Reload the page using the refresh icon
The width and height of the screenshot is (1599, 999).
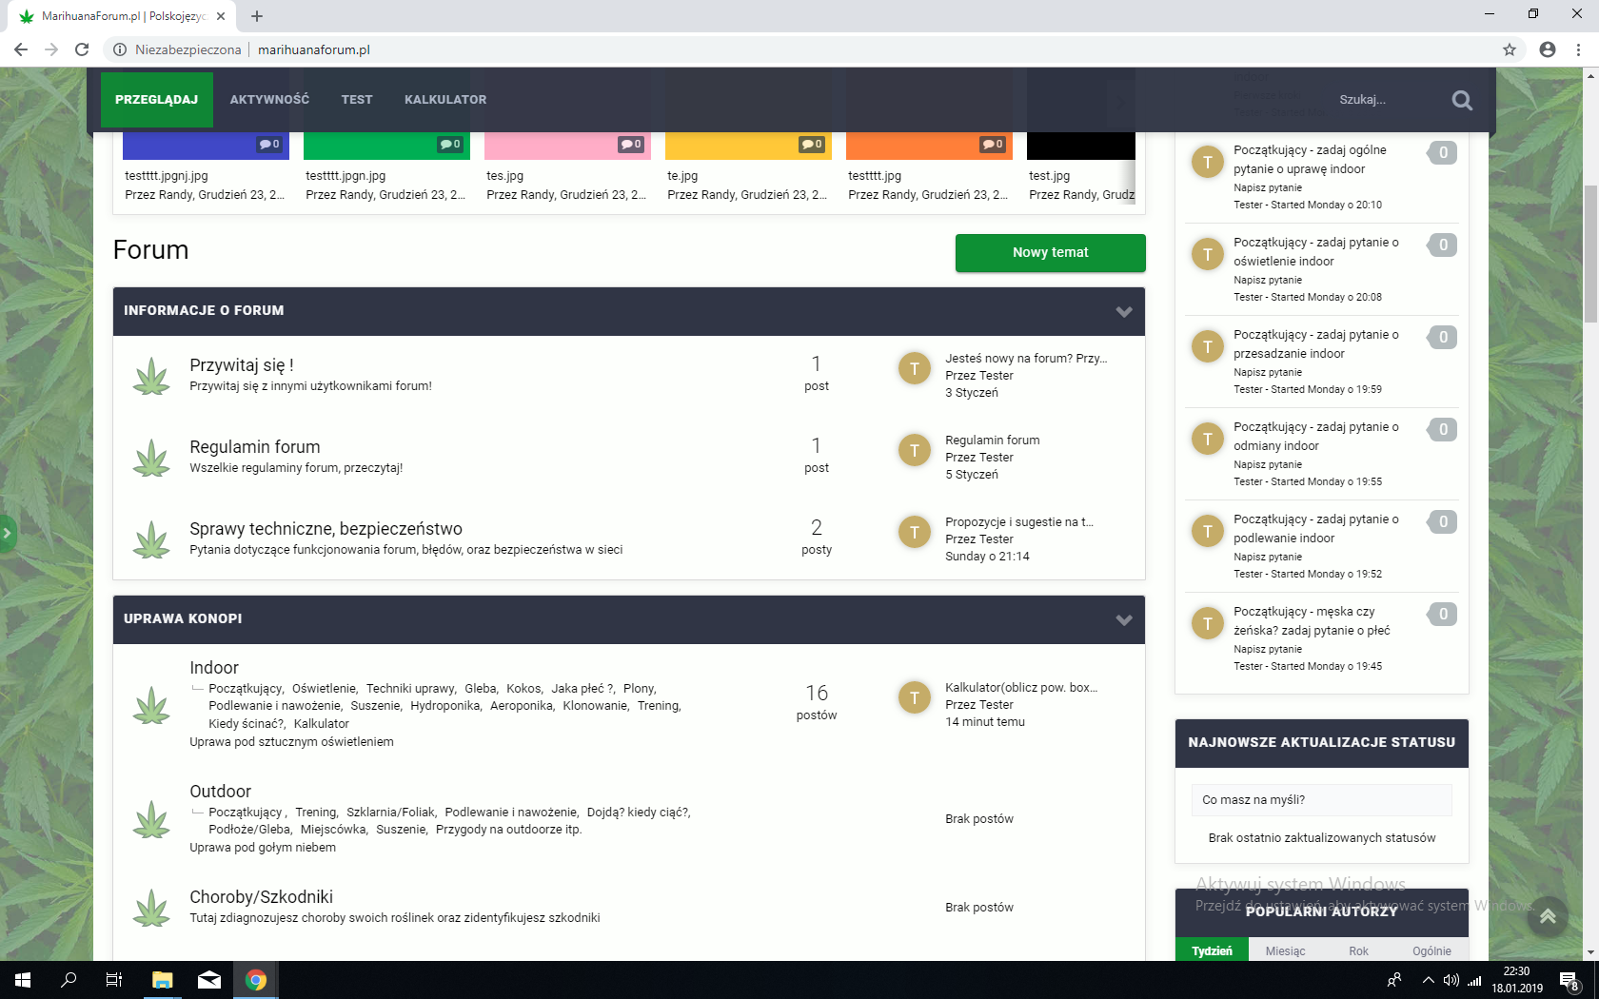click(82, 49)
